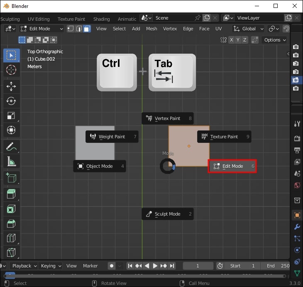Open the Mesh menu
Image resolution: width=303 pixels, height=287 pixels.
pos(151,29)
